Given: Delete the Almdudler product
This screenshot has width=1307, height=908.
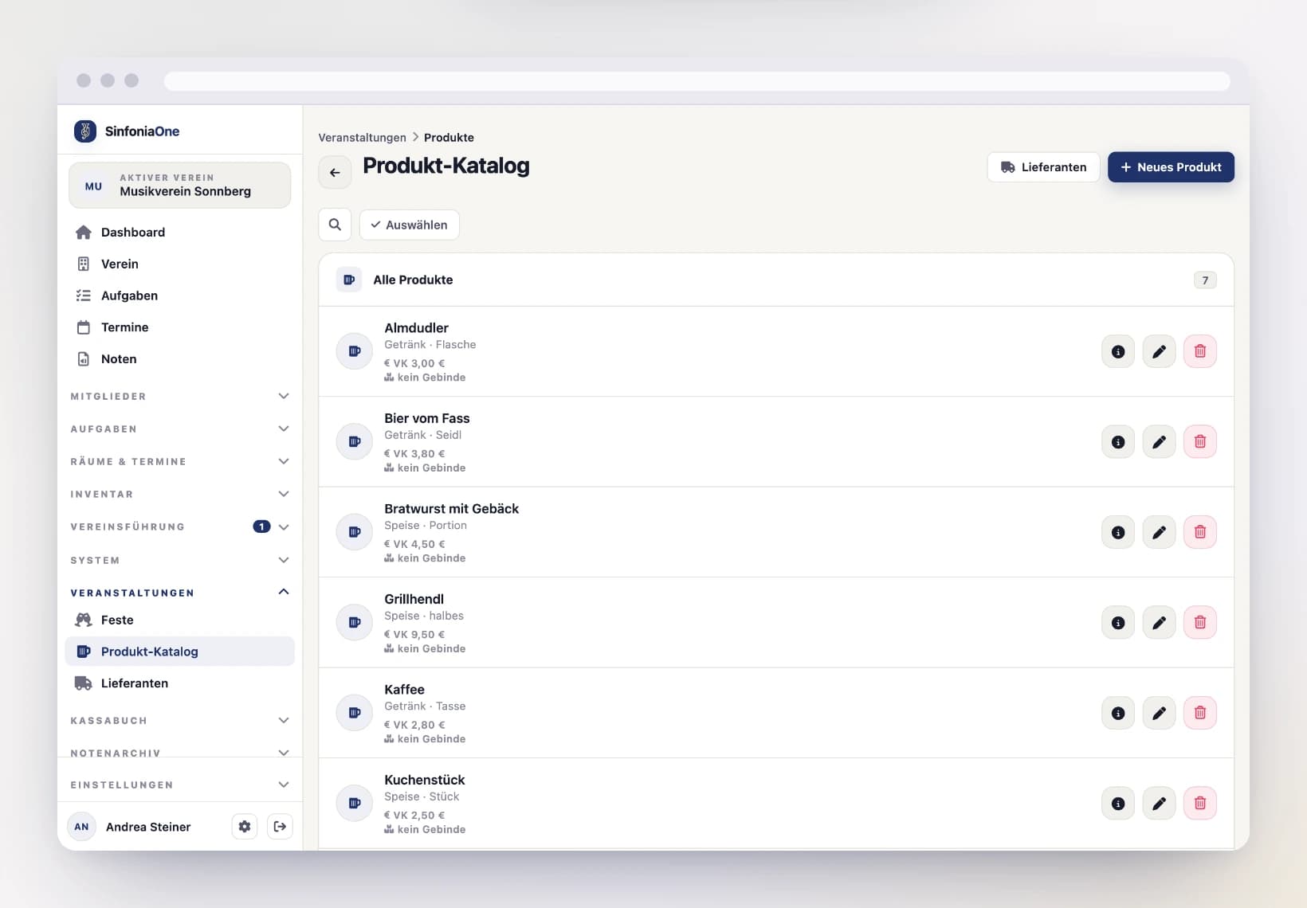Looking at the screenshot, I should click(x=1199, y=351).
